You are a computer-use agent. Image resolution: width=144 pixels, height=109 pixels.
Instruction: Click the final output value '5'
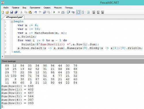(x=2, y=107)
